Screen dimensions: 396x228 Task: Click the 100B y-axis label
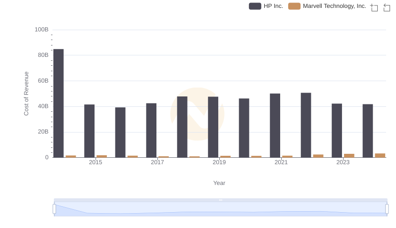(42, 30)
